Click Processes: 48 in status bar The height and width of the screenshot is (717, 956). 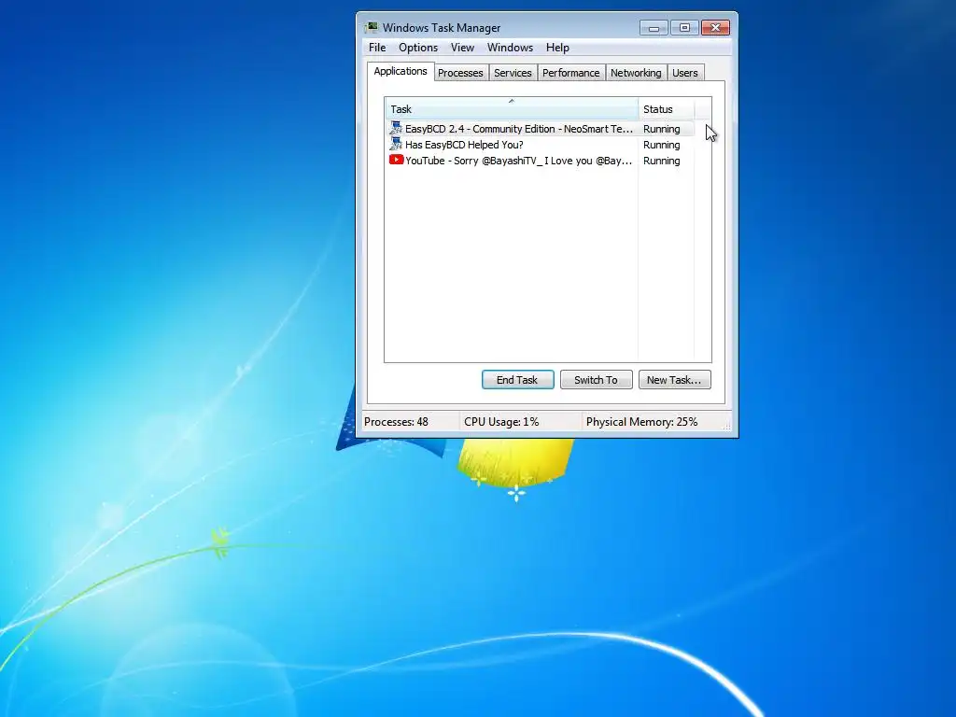396,422
